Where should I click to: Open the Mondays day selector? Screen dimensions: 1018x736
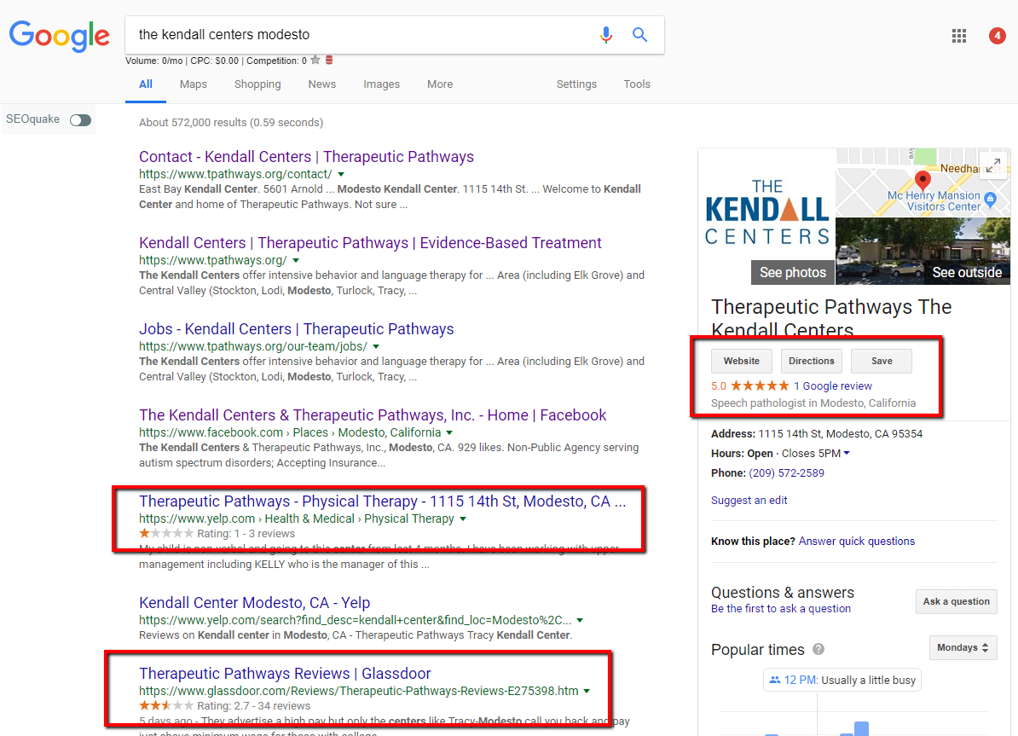963,647
